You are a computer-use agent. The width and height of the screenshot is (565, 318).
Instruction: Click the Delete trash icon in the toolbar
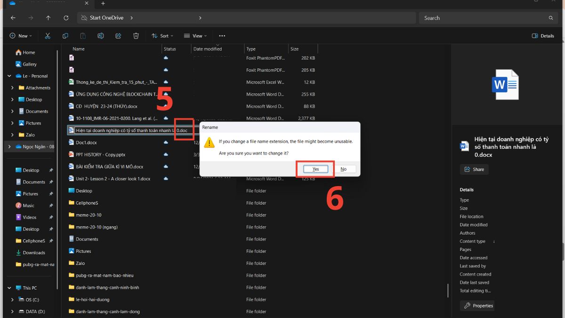tap(136, 35)
